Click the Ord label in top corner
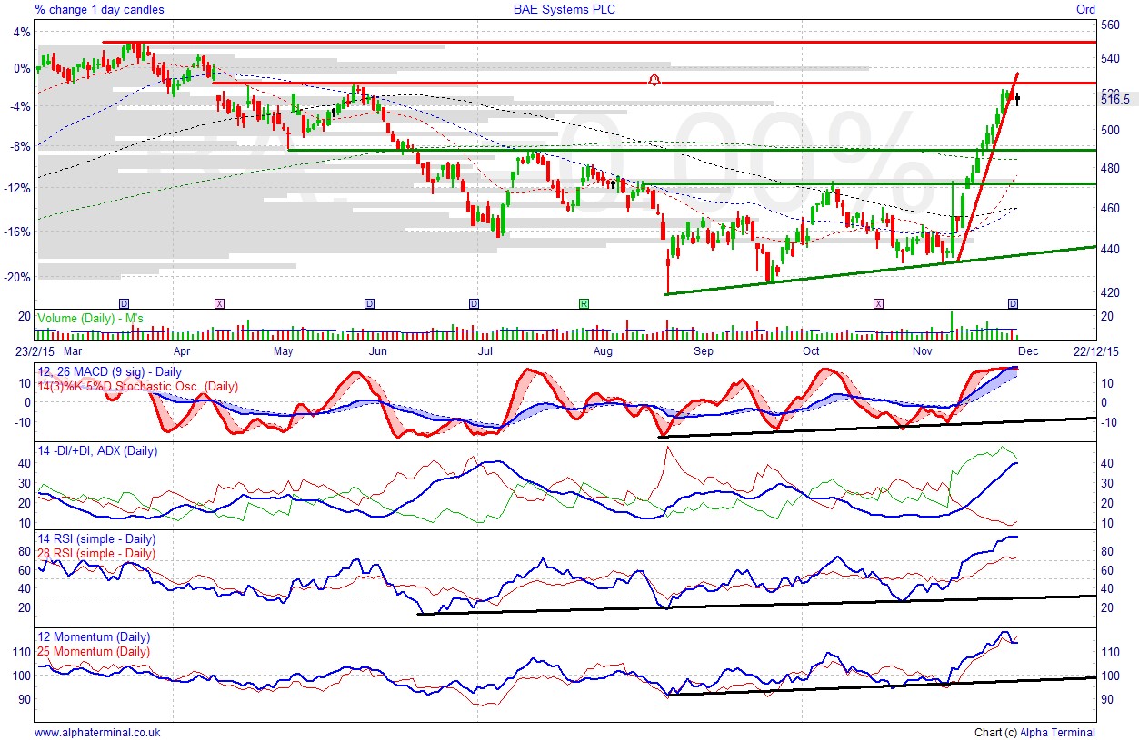This screenshot has height=740, width=1139. coord(1085,9)
